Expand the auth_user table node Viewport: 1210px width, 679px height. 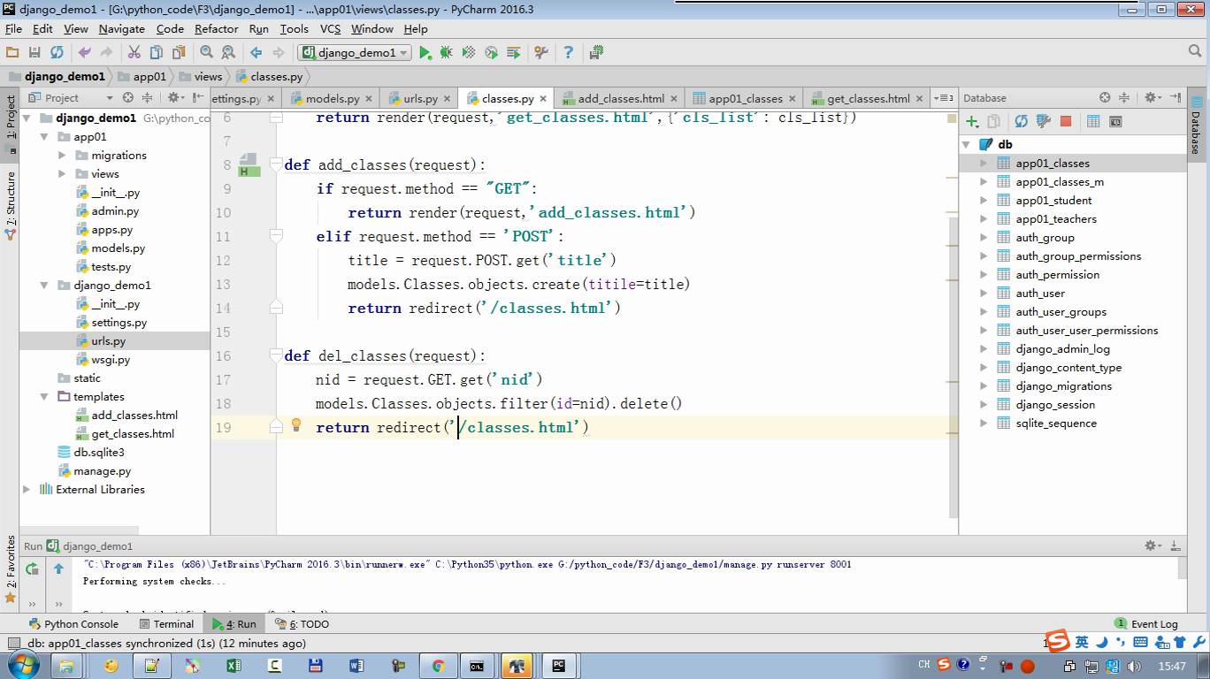coord(984,294)
